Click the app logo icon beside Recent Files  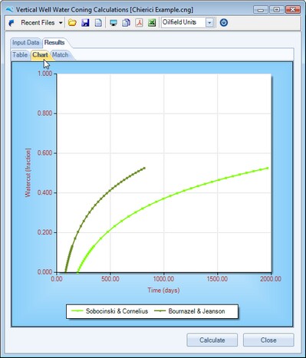12,23
